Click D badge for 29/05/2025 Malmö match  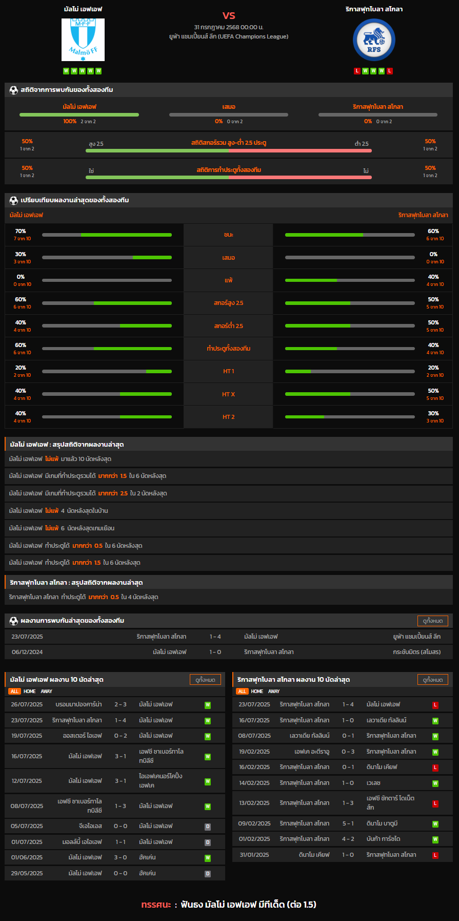click(208, 874)
